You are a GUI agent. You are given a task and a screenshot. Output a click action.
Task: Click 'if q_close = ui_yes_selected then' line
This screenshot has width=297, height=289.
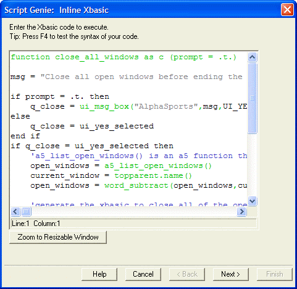(x=92, y=146)
